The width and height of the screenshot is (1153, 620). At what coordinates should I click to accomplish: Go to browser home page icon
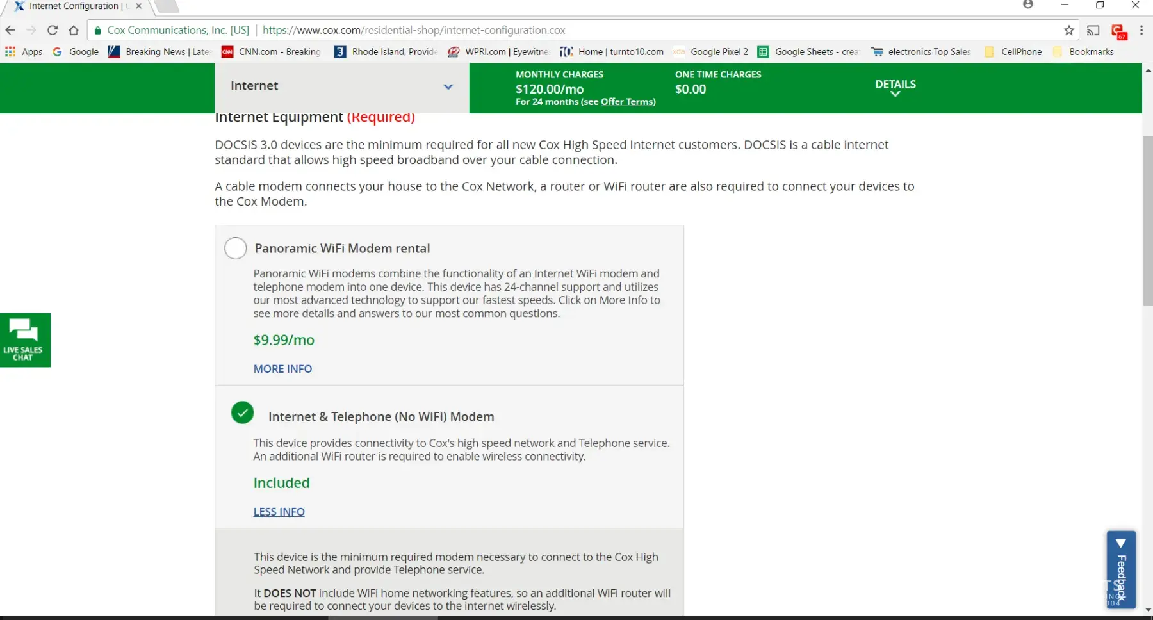click(x=74, y=30)
